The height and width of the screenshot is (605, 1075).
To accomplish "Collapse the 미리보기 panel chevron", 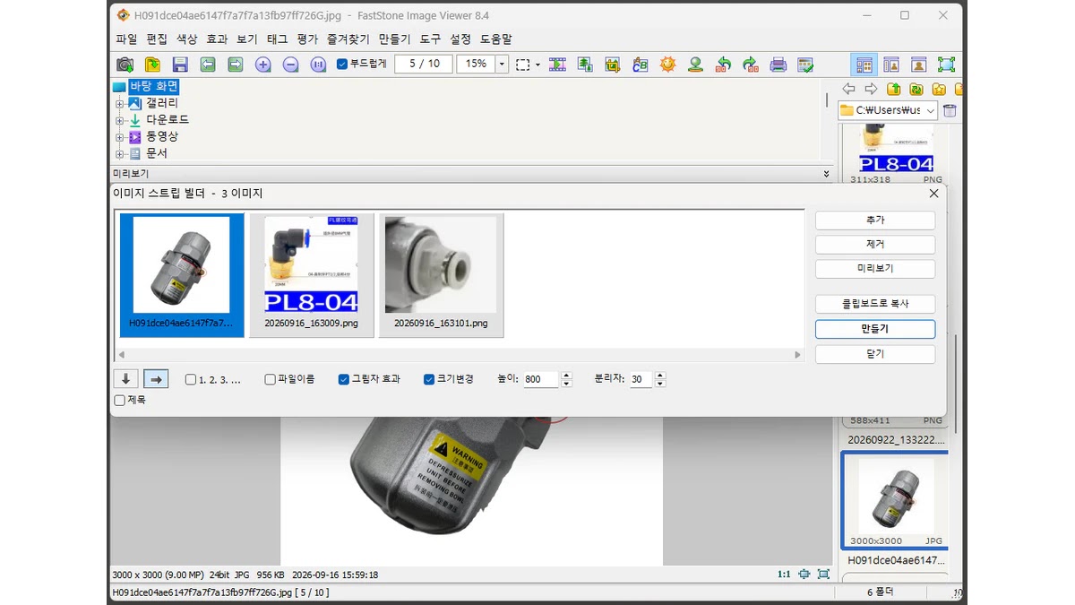I will [x=826, y=174].
